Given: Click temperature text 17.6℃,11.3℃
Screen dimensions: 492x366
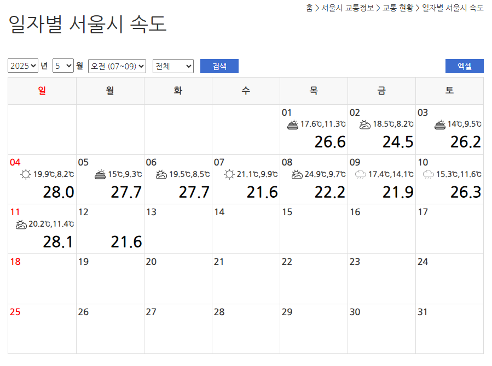Looking at the screenshot, I should coord(323,124).
